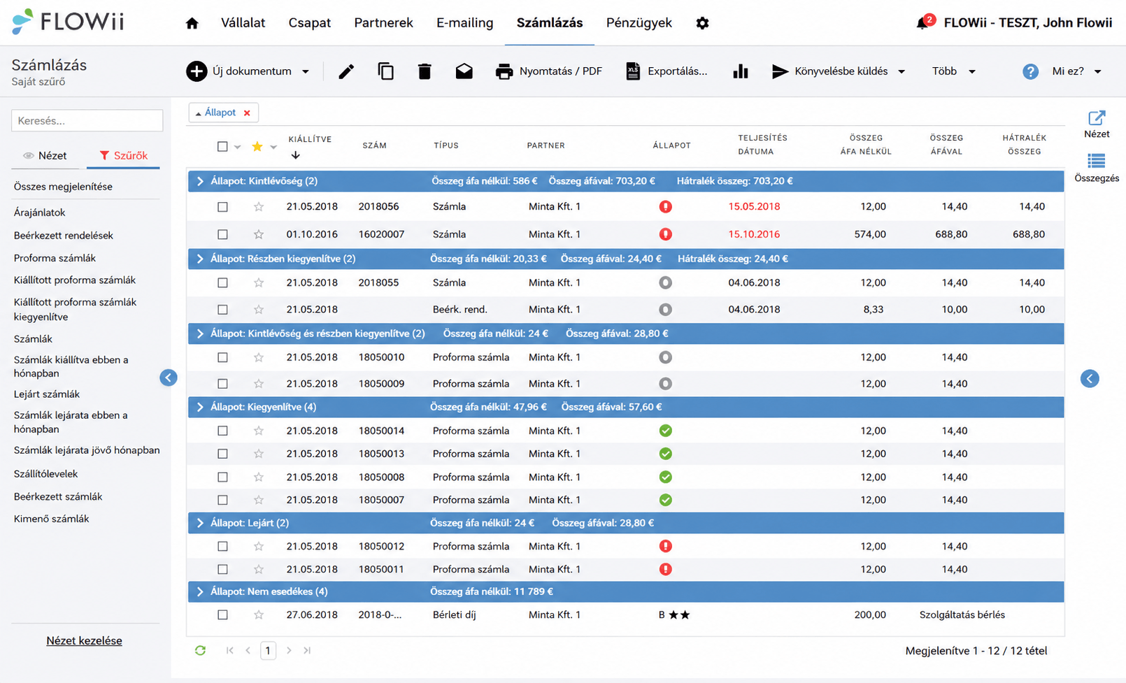Viewport: 1126px width, 683px height.
Task: Click the open envelope email icon
Action: click(x=464, y=71)
